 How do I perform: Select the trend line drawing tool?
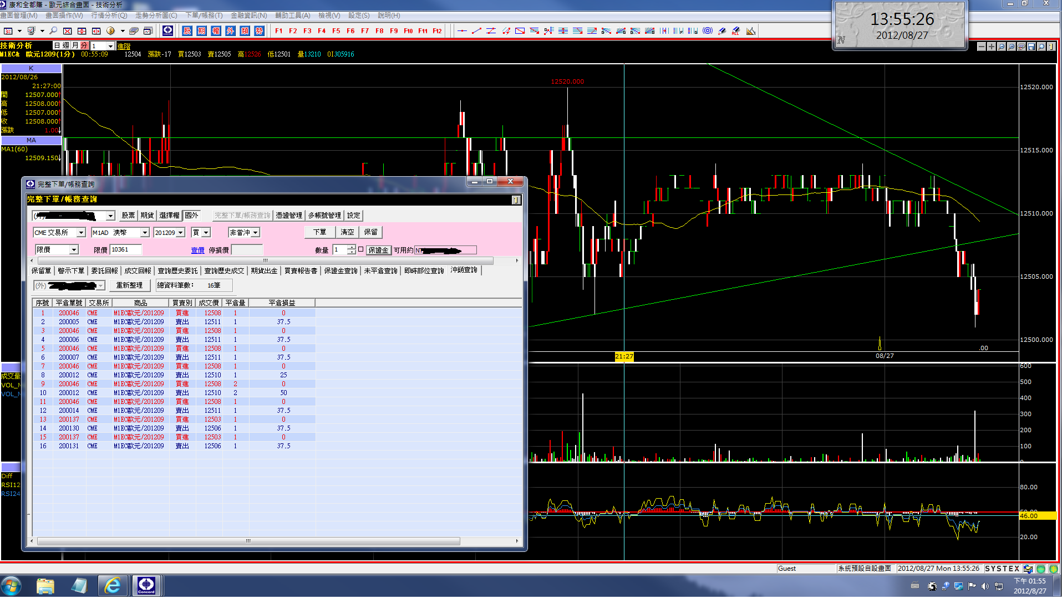476,31
